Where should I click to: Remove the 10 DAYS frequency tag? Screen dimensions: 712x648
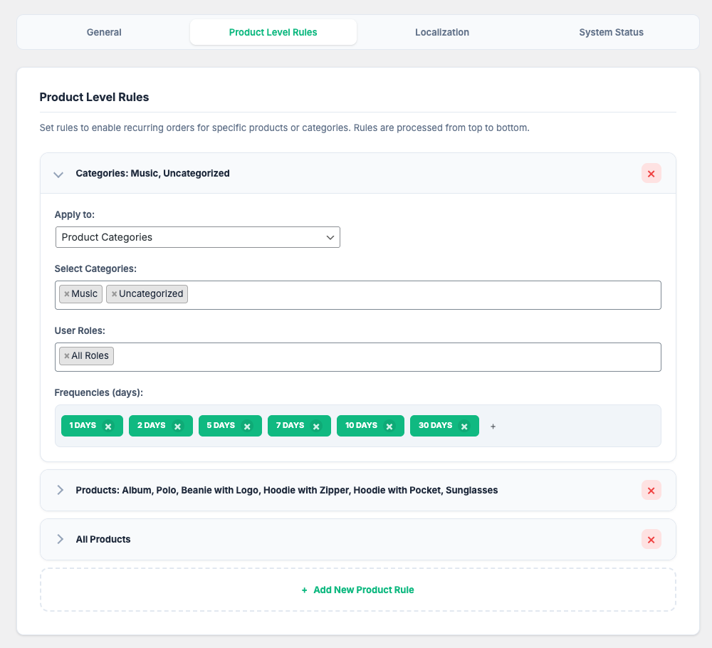(x=389, y=427)
